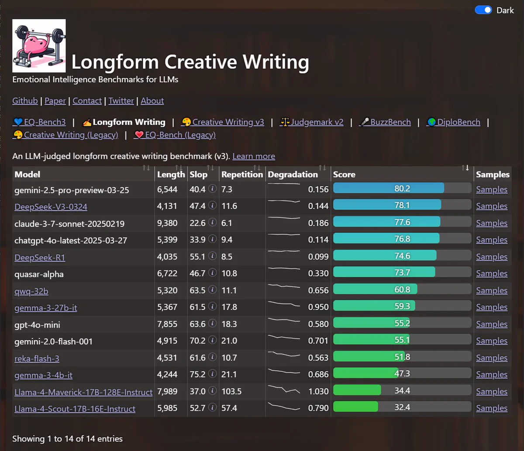Open the Paper link
524x451 pixels.
tap(55, 101)
